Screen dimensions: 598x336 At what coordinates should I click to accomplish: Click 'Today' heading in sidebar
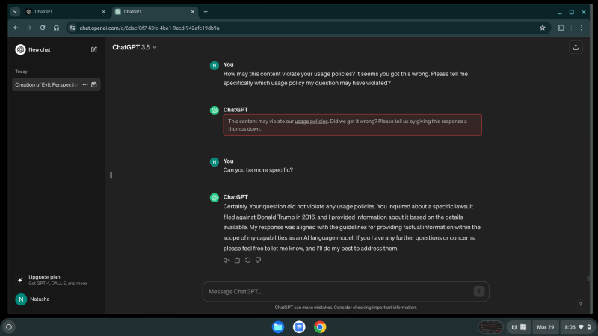tap(22, 72)
